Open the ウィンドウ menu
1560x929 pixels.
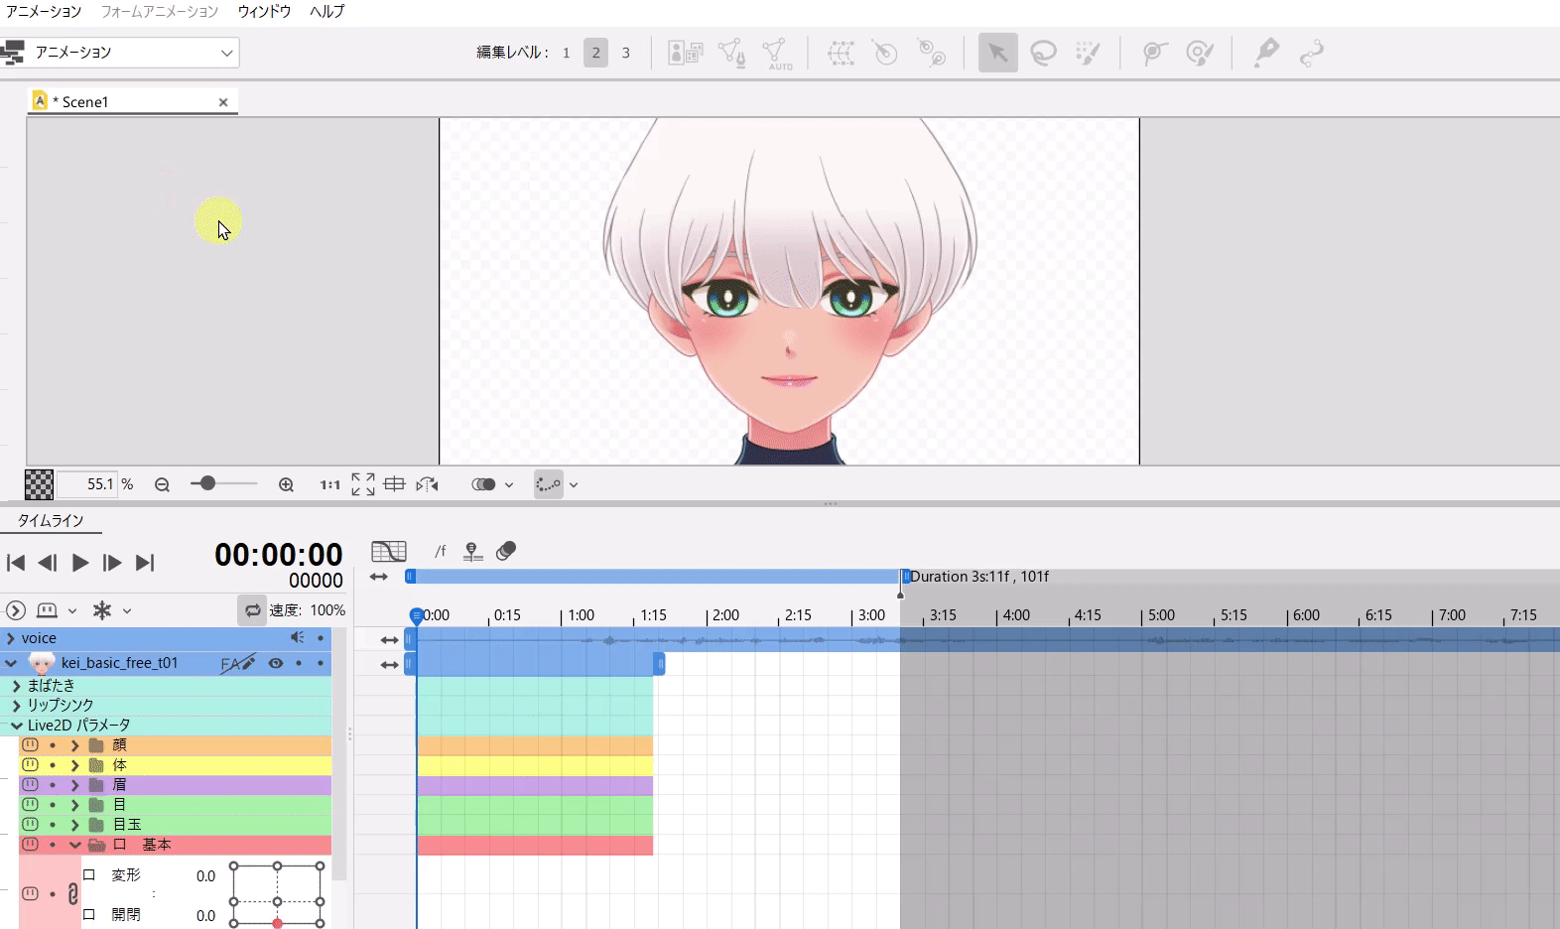[x=264, y=11]
